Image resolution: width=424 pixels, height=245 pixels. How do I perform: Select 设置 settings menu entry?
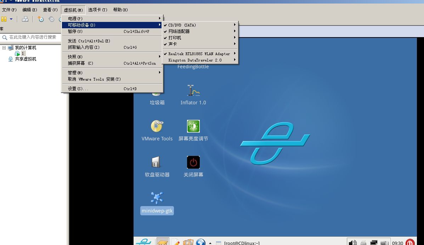coord(78,89)
